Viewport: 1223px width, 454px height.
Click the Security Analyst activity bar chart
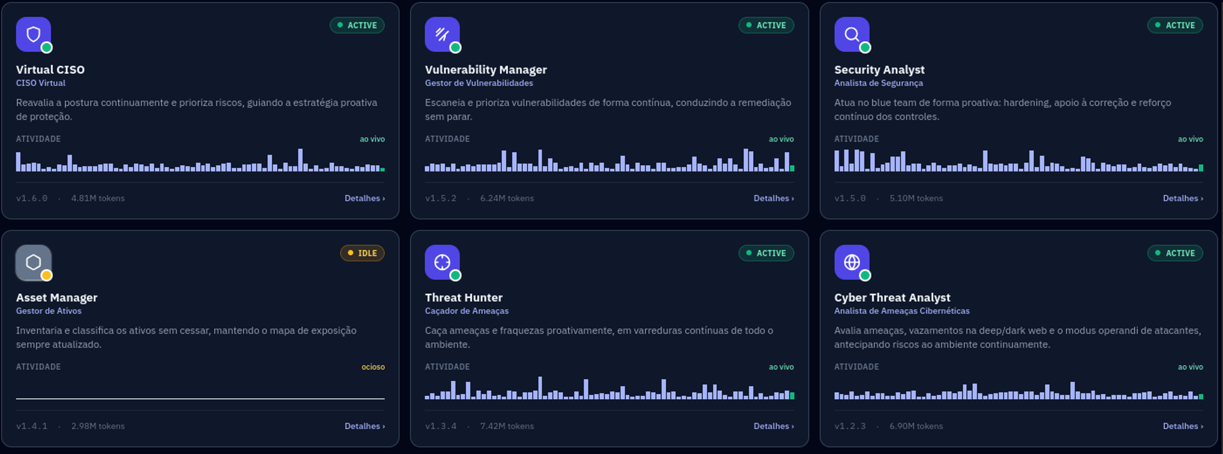click(x=1019, y=160)
